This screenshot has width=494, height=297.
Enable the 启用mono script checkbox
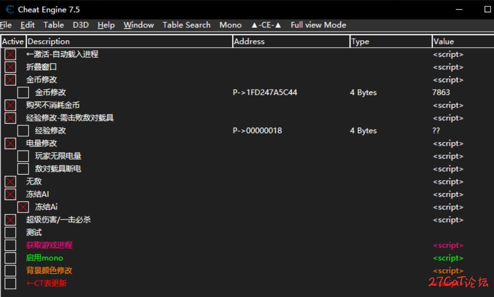10,258
